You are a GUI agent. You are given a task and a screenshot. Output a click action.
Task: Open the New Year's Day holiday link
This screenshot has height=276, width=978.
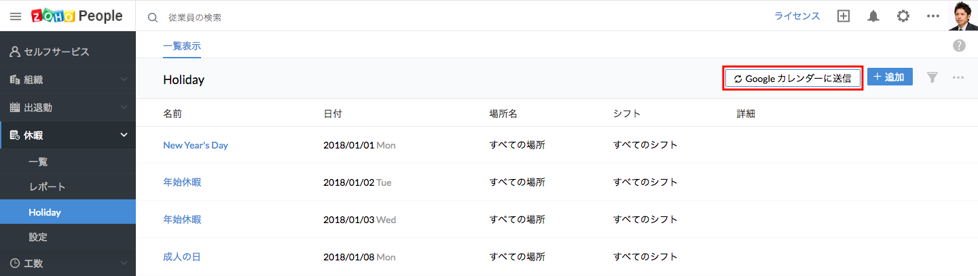click(x=196, y=145)
